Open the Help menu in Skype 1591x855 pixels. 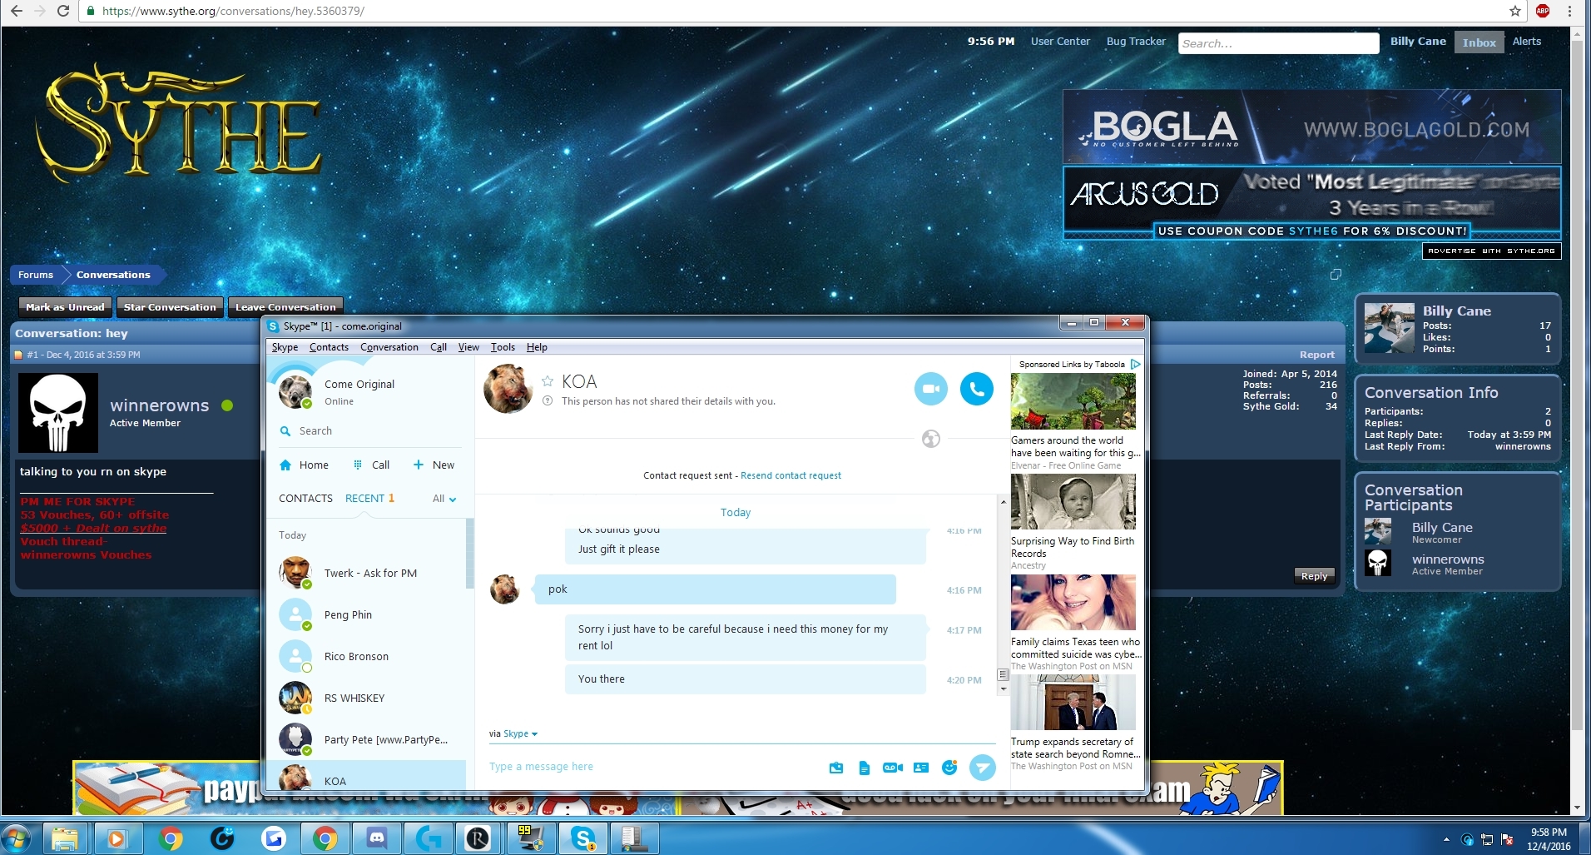tap(537, 347)
